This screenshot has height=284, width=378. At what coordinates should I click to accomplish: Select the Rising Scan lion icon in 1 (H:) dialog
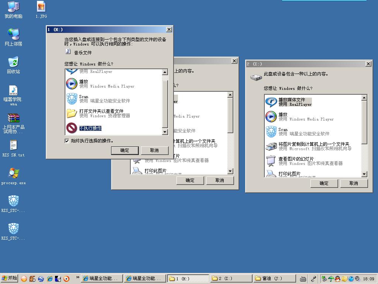(72, 98)
